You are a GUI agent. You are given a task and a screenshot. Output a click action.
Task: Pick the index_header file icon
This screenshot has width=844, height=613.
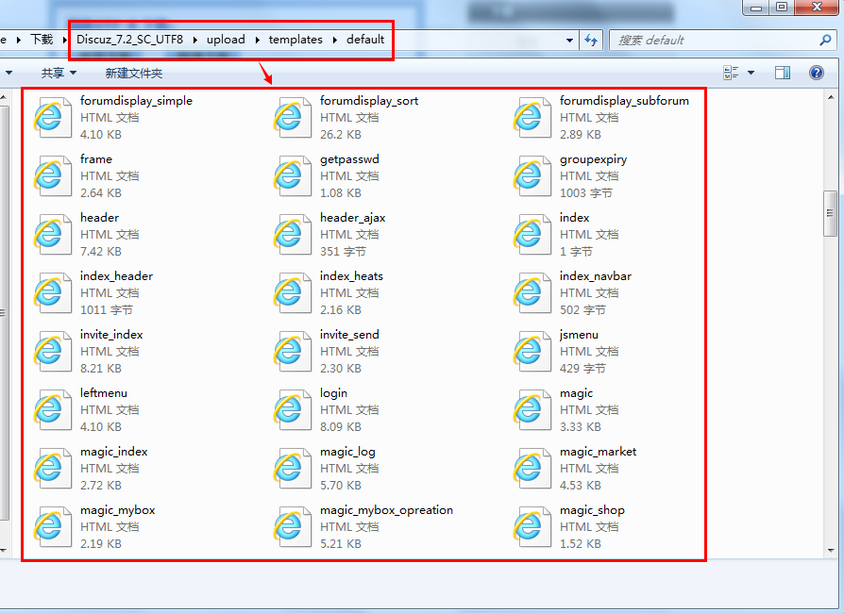coord(53,293)
